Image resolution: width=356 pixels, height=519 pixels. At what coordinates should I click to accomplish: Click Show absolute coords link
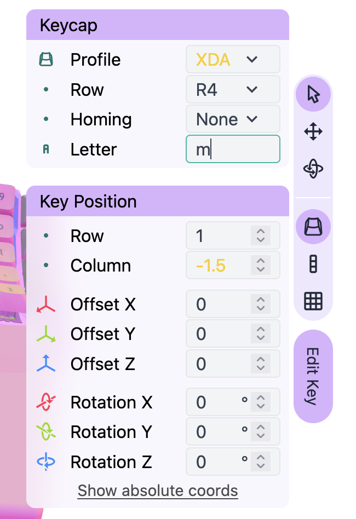(x=157, y=491)
